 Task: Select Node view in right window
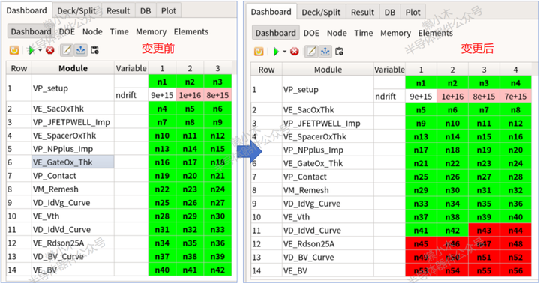(x=337, y=33)
